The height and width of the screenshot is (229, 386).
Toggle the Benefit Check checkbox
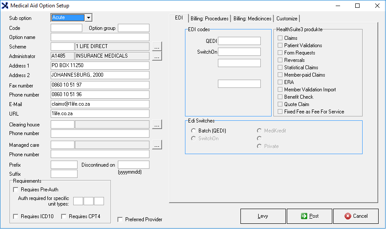[x=280, y=97]
